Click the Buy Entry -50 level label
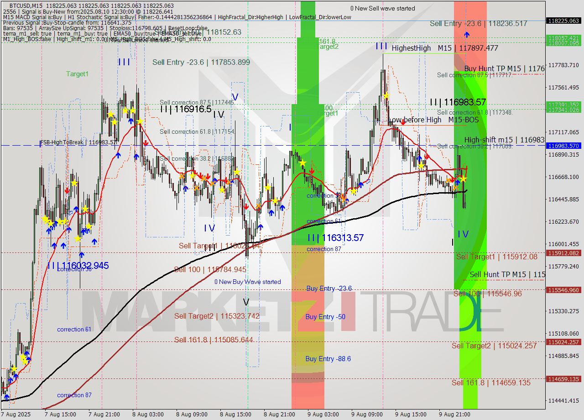This screenshot has height=420, width=584. [325, 317]
